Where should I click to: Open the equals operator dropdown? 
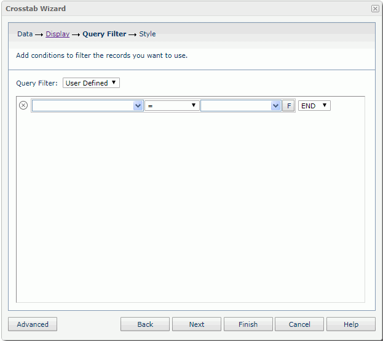pyautogui.click(x=172, y=106)
